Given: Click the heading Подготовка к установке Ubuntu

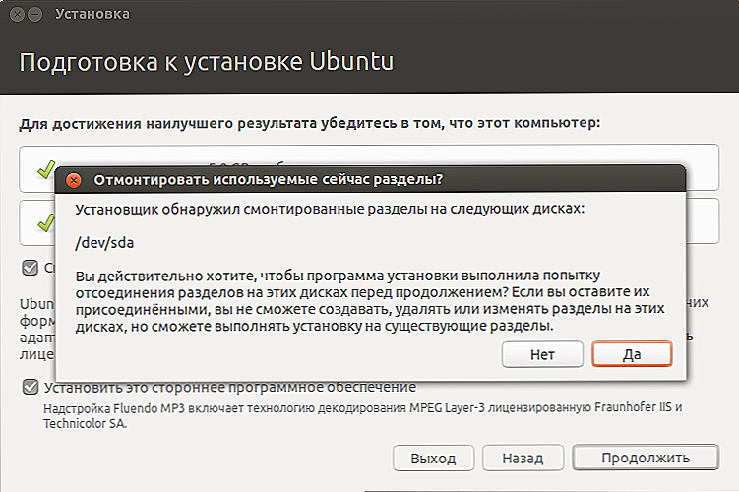Looking at the screenshot, I should click(207, 62).
